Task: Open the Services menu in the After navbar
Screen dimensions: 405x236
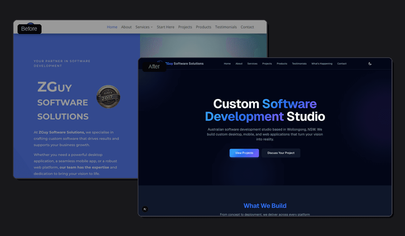Action: pos(252,63)
